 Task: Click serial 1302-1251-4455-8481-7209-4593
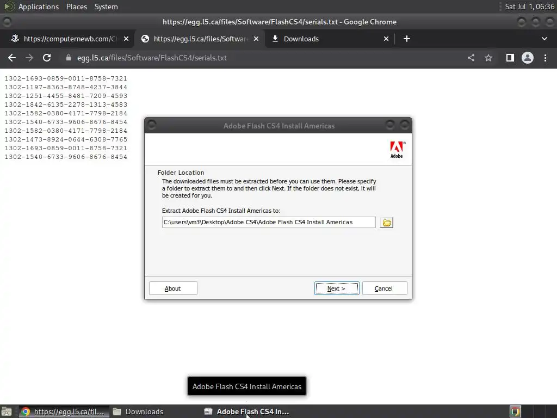[x=66, y=96]
